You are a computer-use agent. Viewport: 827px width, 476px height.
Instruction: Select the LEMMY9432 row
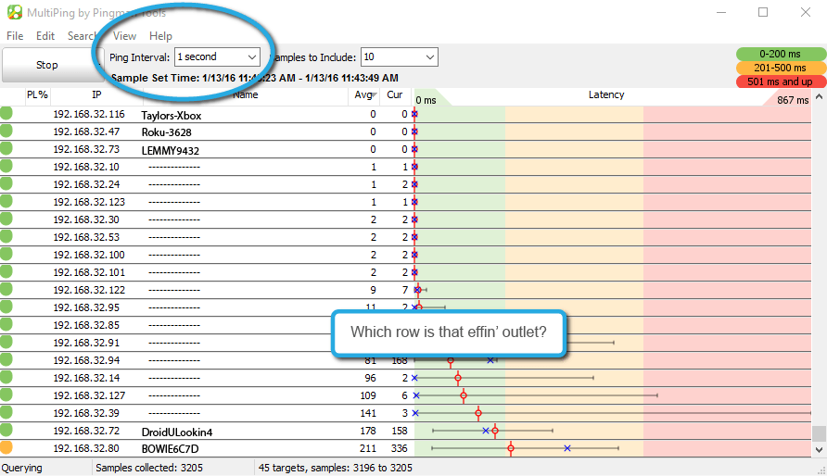170,150
